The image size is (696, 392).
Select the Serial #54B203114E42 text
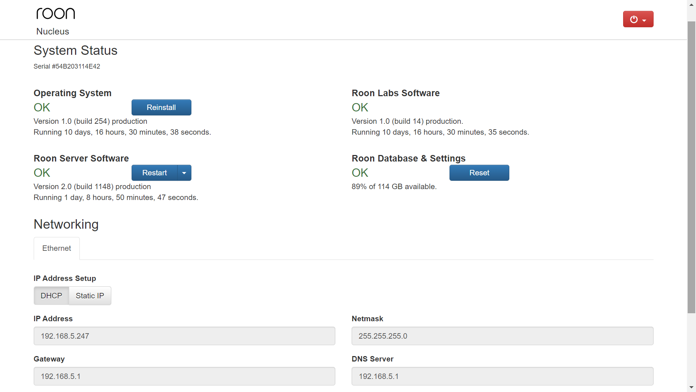click(67, 66)
